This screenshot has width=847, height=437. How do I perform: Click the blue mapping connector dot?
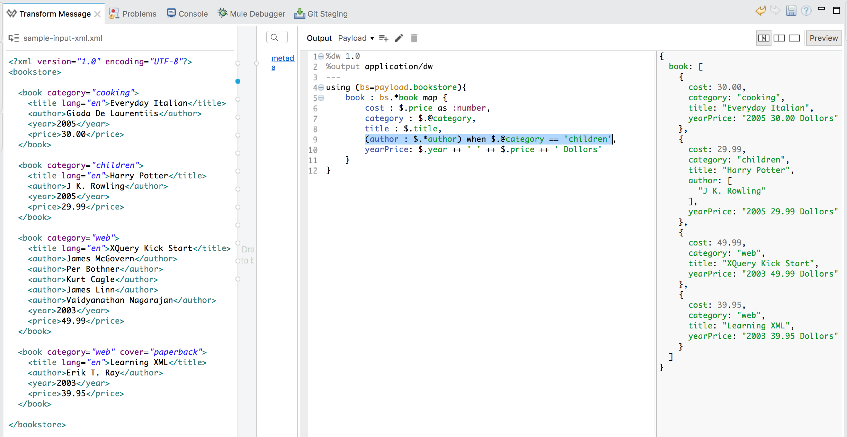click(x=238, y=81)
